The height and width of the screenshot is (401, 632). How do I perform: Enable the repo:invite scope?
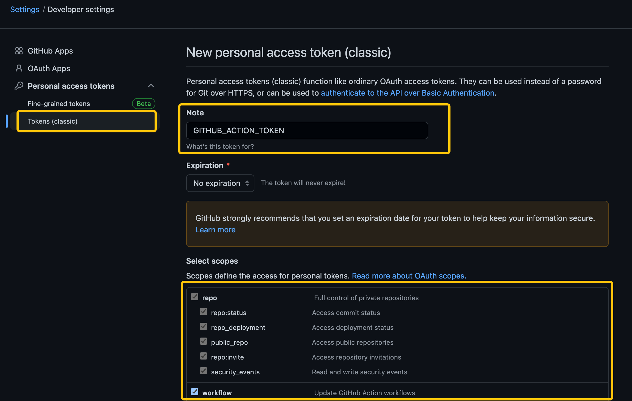(x=204, y=356)
